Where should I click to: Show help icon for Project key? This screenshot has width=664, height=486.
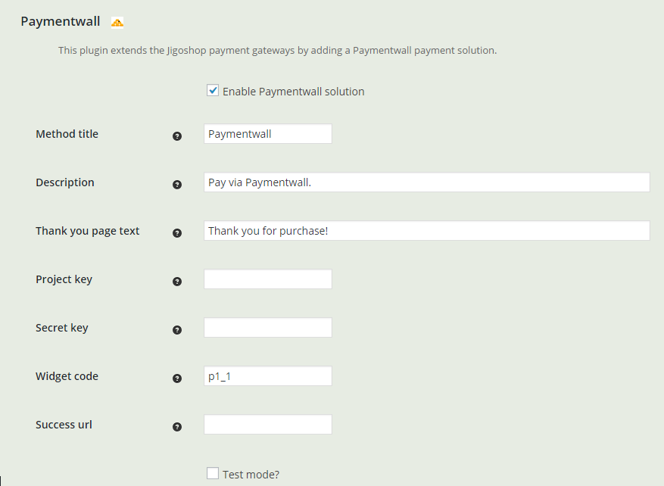click(177, 282)
